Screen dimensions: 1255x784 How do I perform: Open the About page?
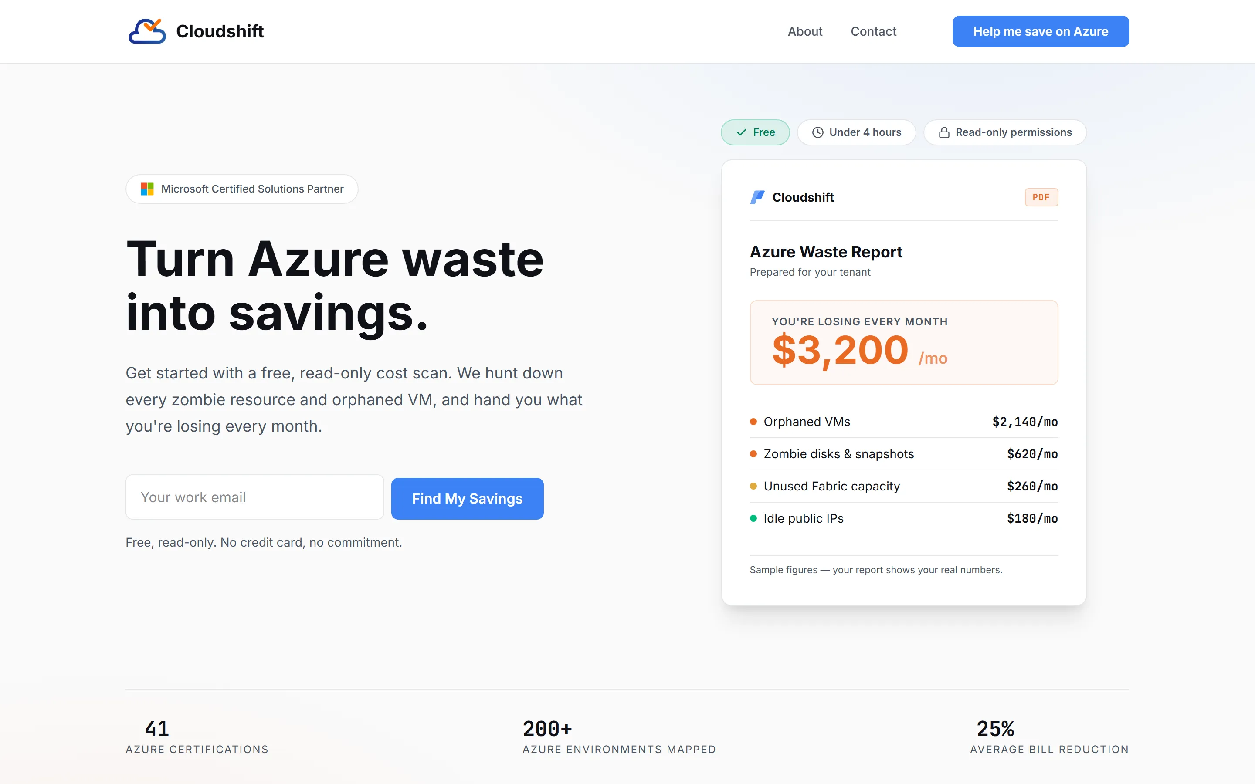pyautogui.click(x=805, y=32)
